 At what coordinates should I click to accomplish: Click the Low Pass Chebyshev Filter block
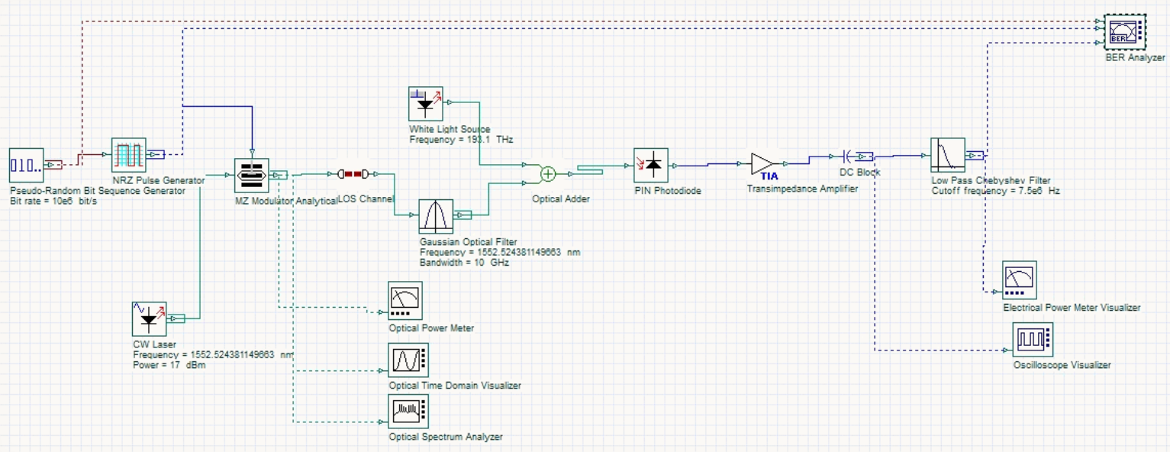point(948,156)
